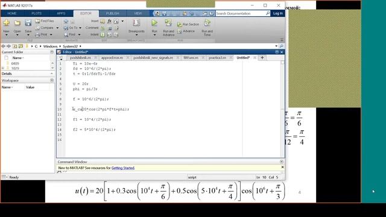Click the Open folder icon
386x217 pixels.
[17, 23]
